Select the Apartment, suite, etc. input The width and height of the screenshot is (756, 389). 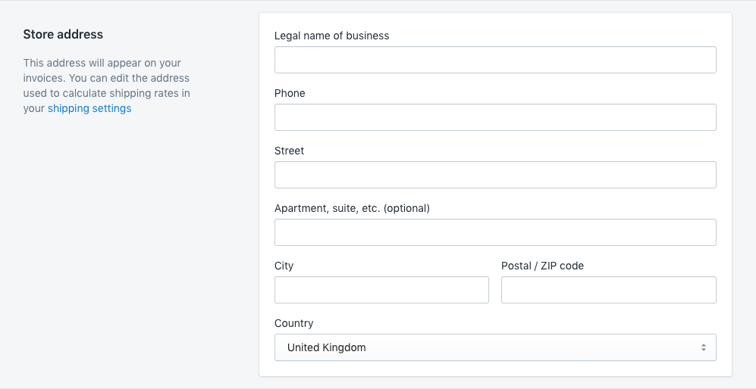point(495,232)
